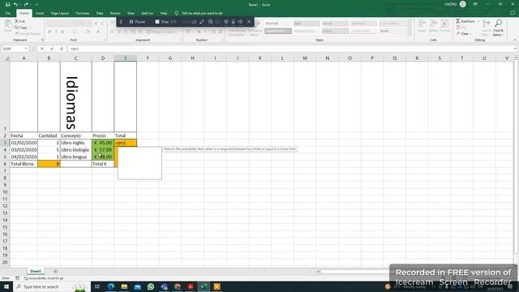Cut the selection to clipboard
Image resolution: width=519 pixels, height=292 pixels.
[x=19, y=21]
